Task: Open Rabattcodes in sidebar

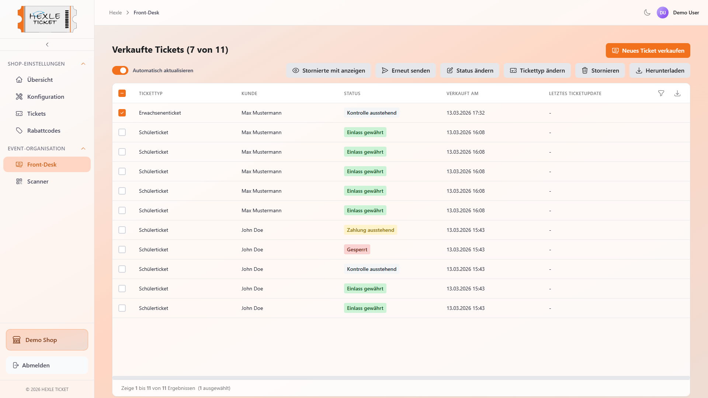Action: tap(44, 130)
